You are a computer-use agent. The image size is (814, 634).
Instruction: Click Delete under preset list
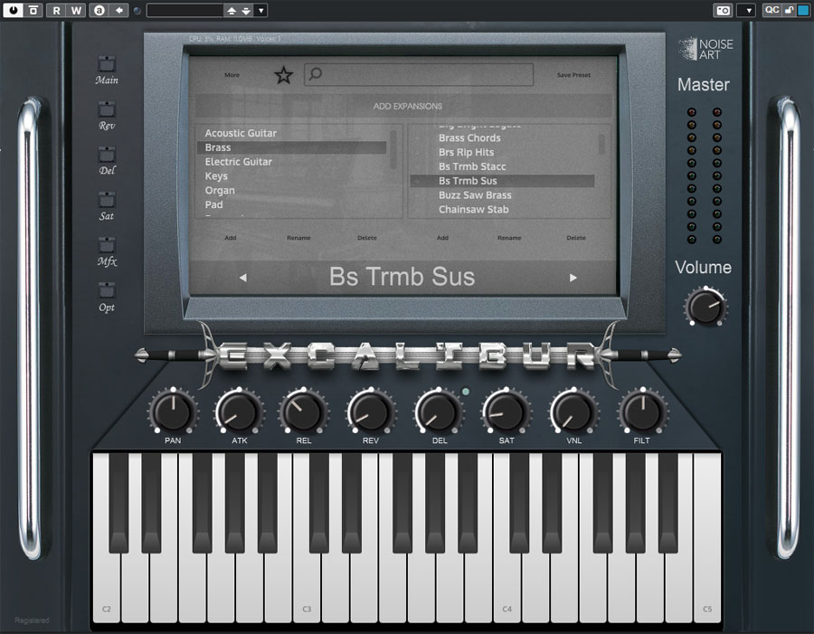pyautogui.click(x=576, y=238)
